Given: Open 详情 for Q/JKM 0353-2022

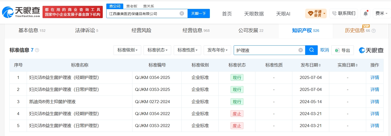Looking at the screenshot, I should pyautogui.click(x=375, y=126).
